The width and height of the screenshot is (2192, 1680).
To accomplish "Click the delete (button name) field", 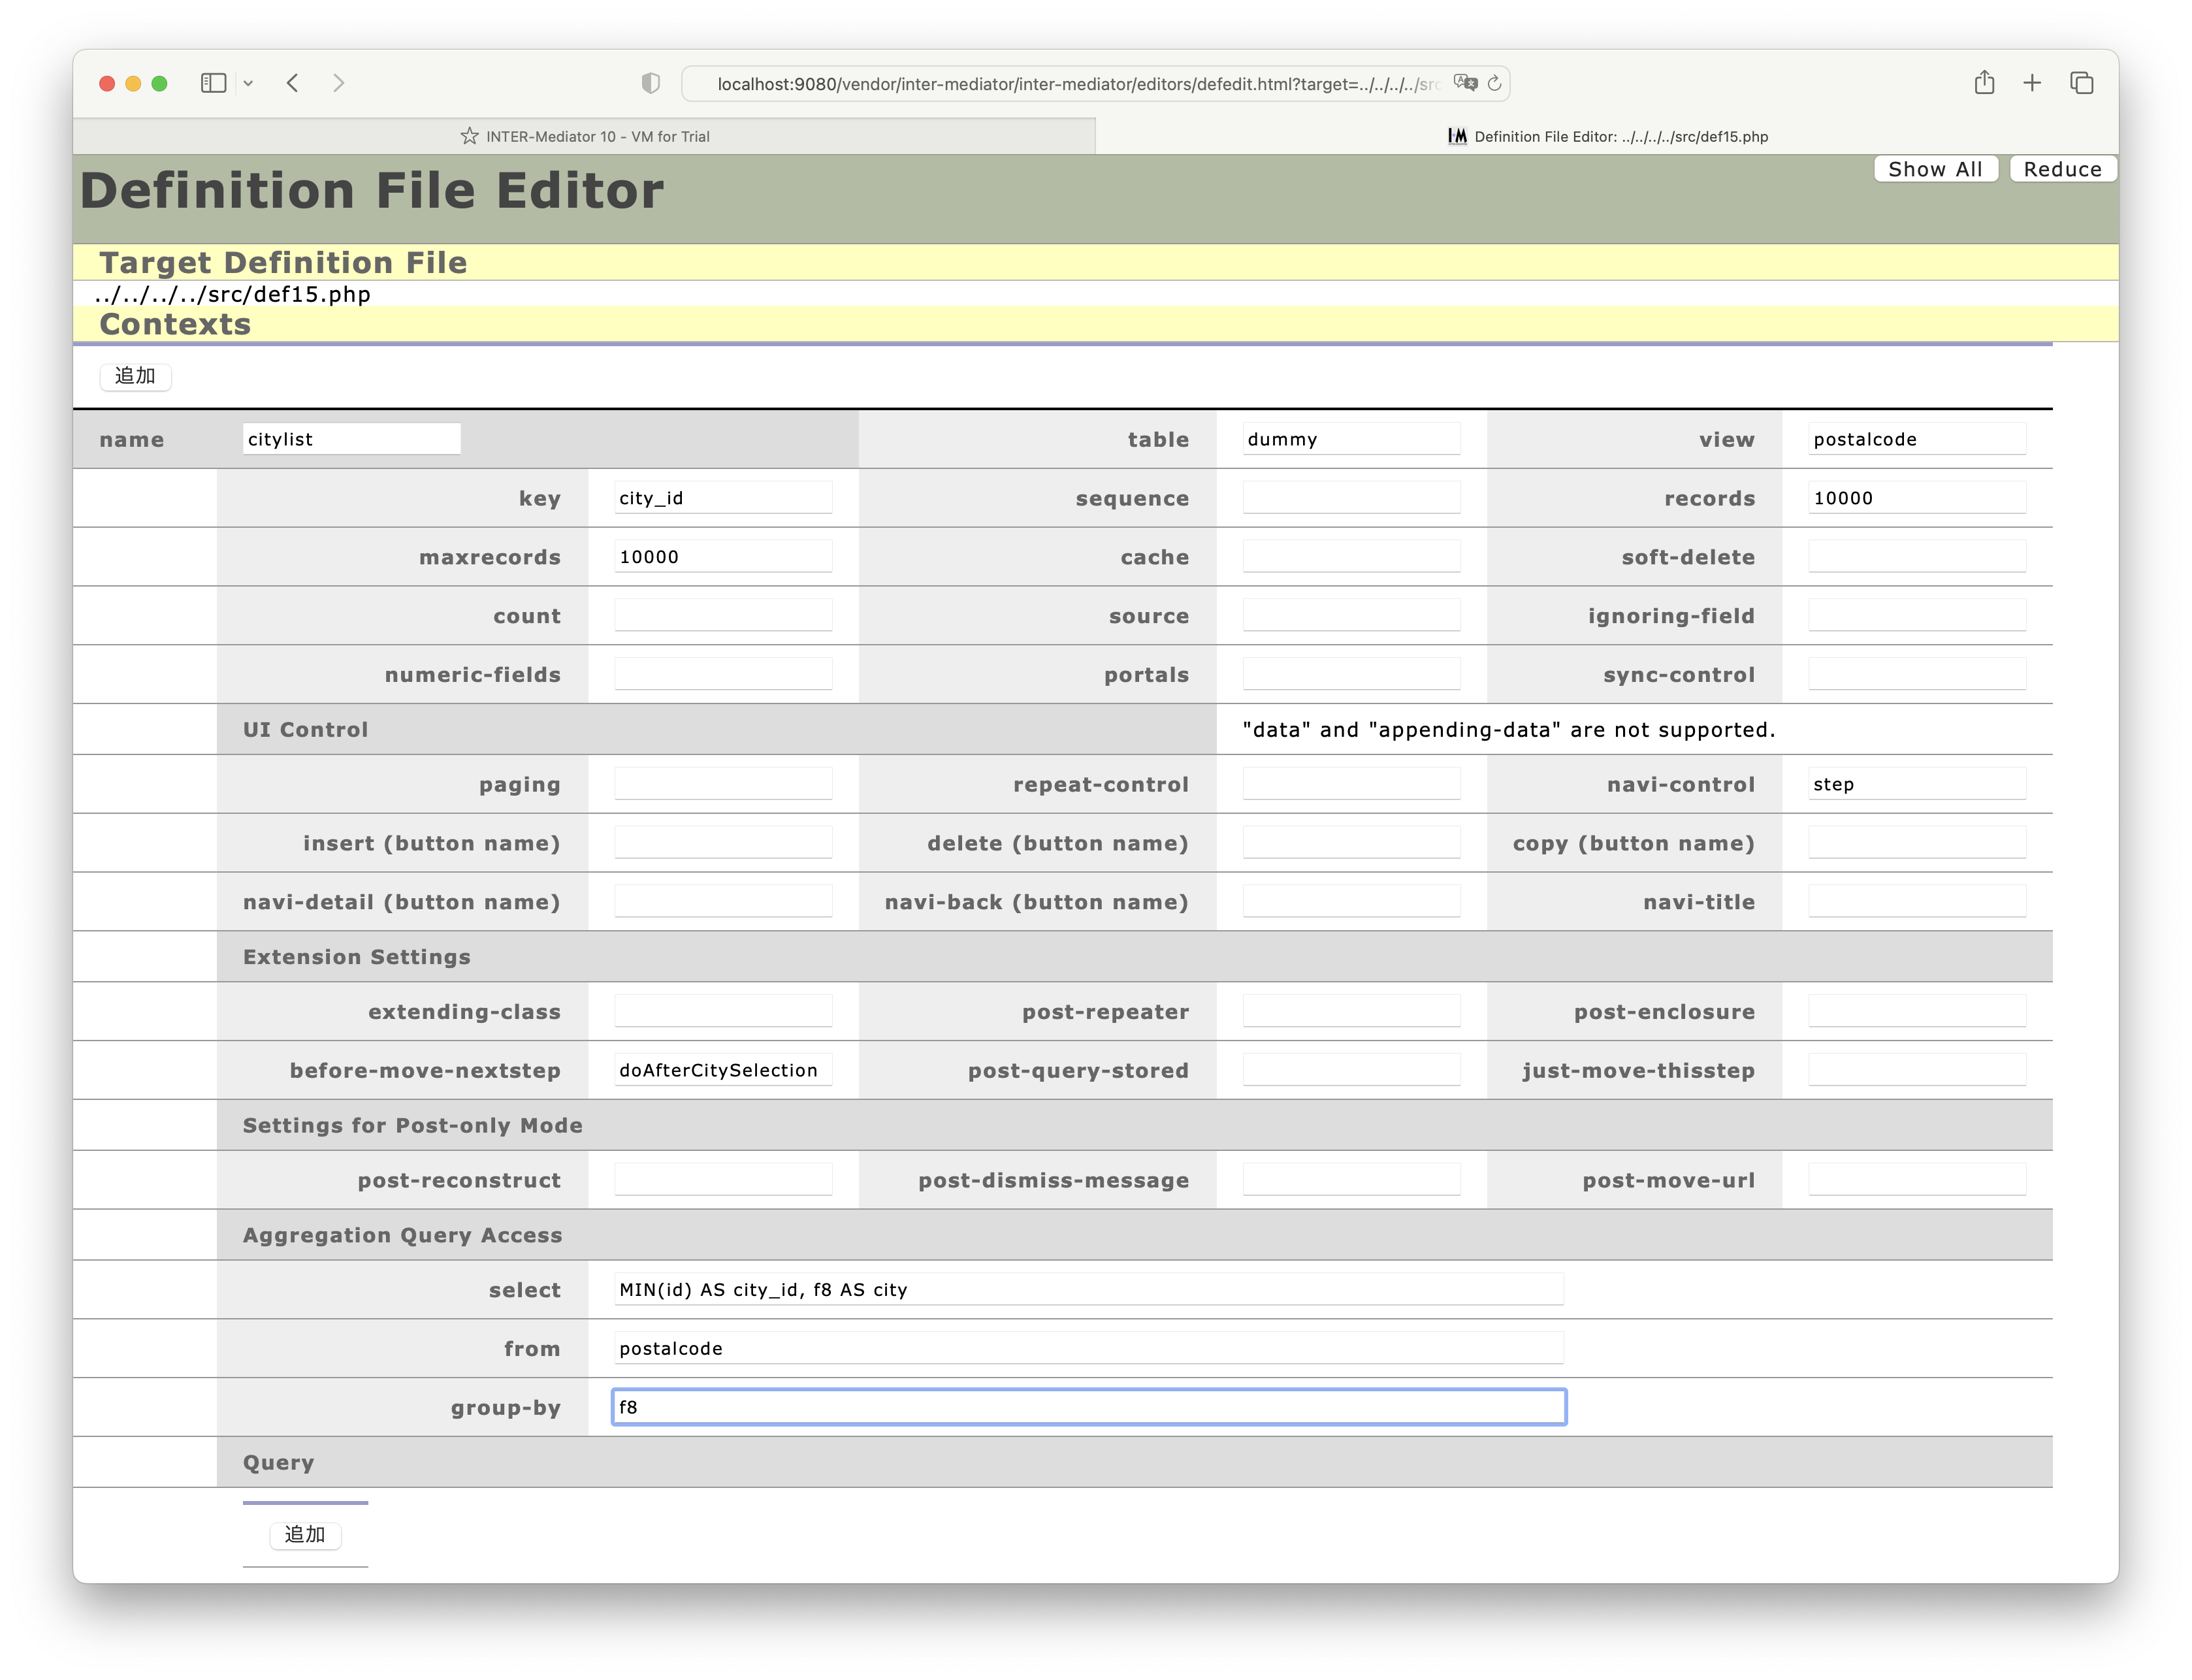I will point(1351,843).
